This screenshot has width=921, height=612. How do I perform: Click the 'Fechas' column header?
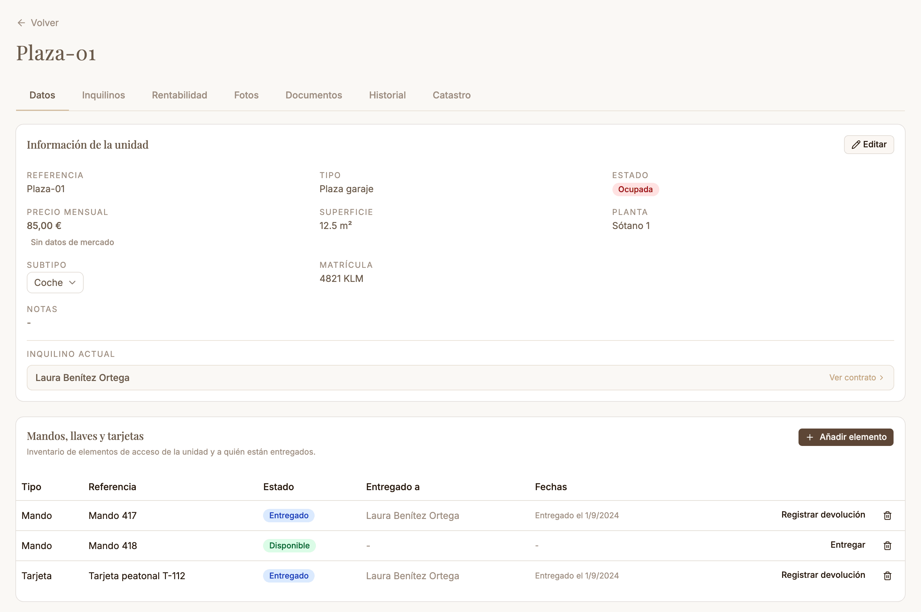[x=551, y=486]
